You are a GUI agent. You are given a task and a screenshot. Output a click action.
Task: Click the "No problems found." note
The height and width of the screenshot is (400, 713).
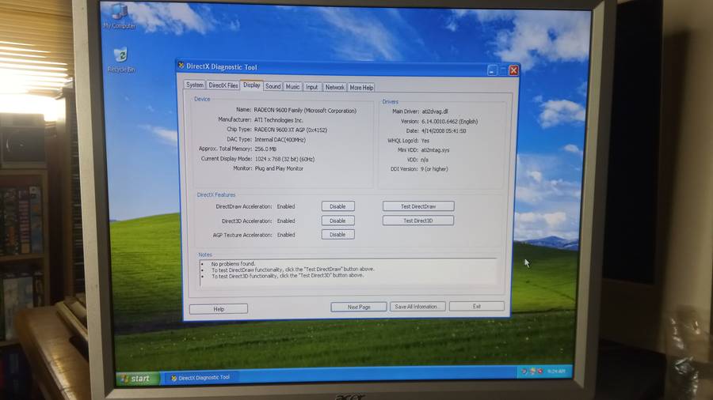tap(233, 263)
